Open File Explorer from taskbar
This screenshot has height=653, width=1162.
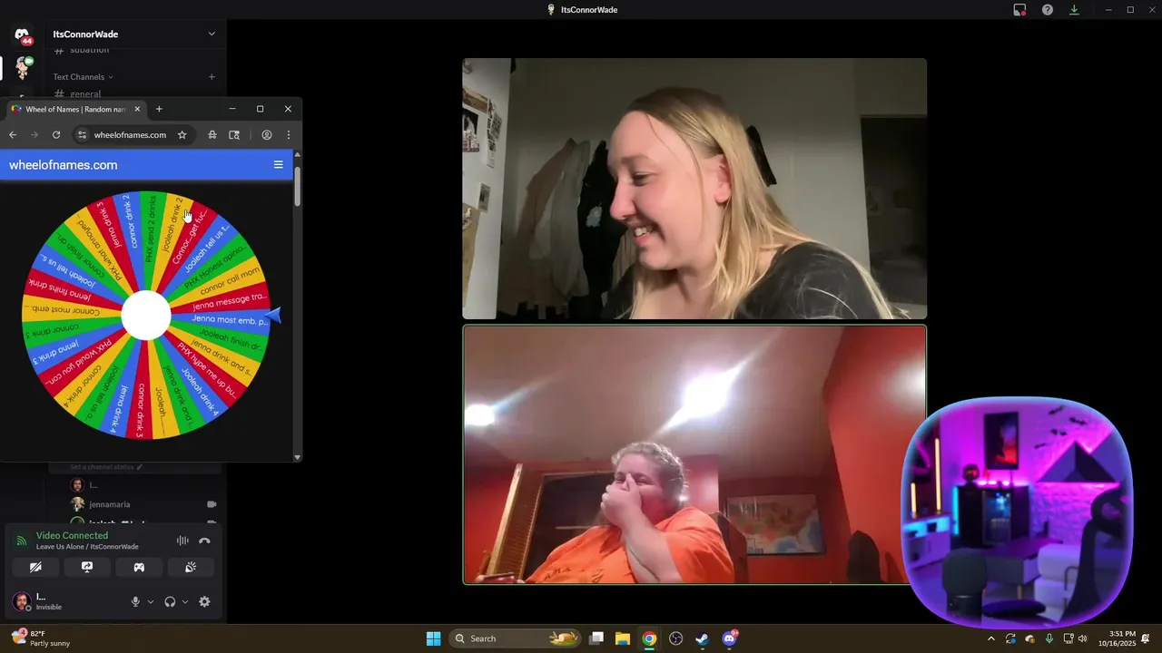623,638
